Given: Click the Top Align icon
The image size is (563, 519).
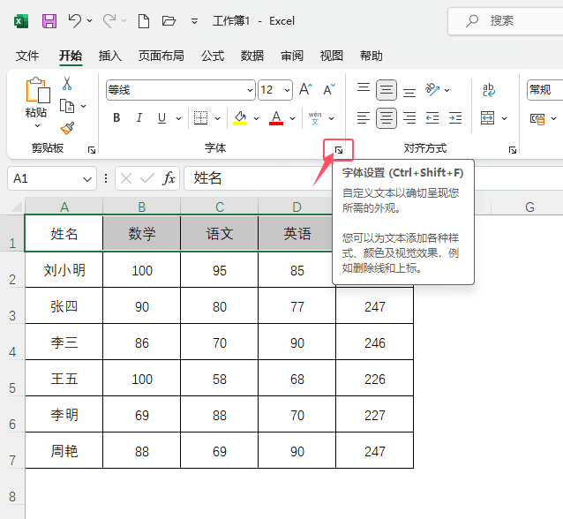Looking at the screenshot, I should (x=364, y=88).
